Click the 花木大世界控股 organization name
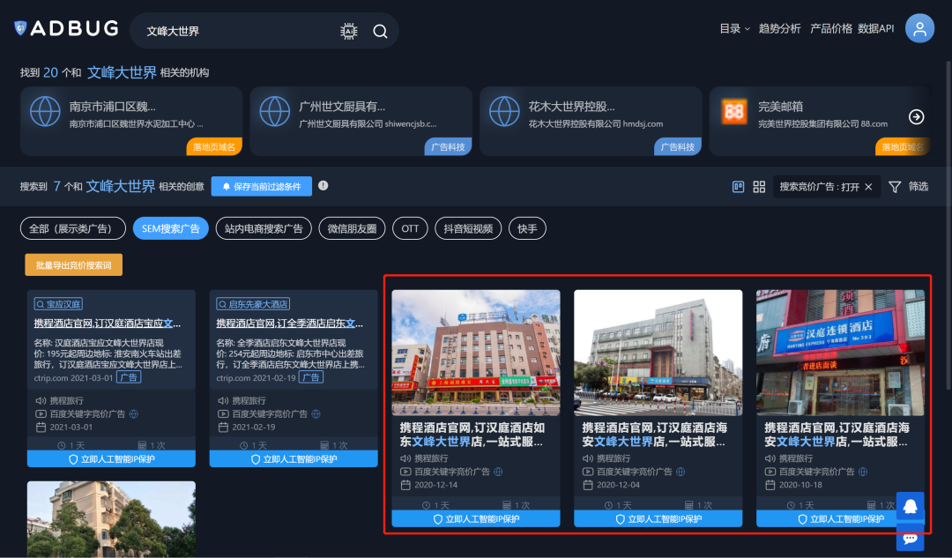The height and width of the screenshot is (558, 952). click(x=572, y=107)
